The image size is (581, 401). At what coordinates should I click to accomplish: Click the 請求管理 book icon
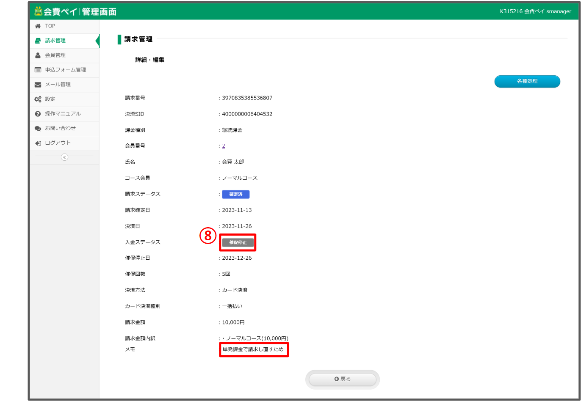pyautogui.click(x=38, y=41)
